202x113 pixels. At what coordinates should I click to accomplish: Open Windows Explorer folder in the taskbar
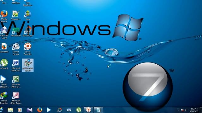coord(10,110)
